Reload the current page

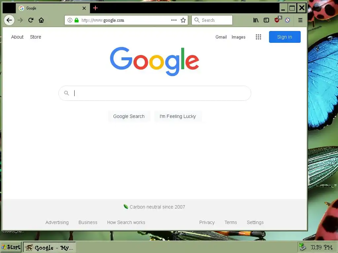pyautogui.click(x=31, y=20)
